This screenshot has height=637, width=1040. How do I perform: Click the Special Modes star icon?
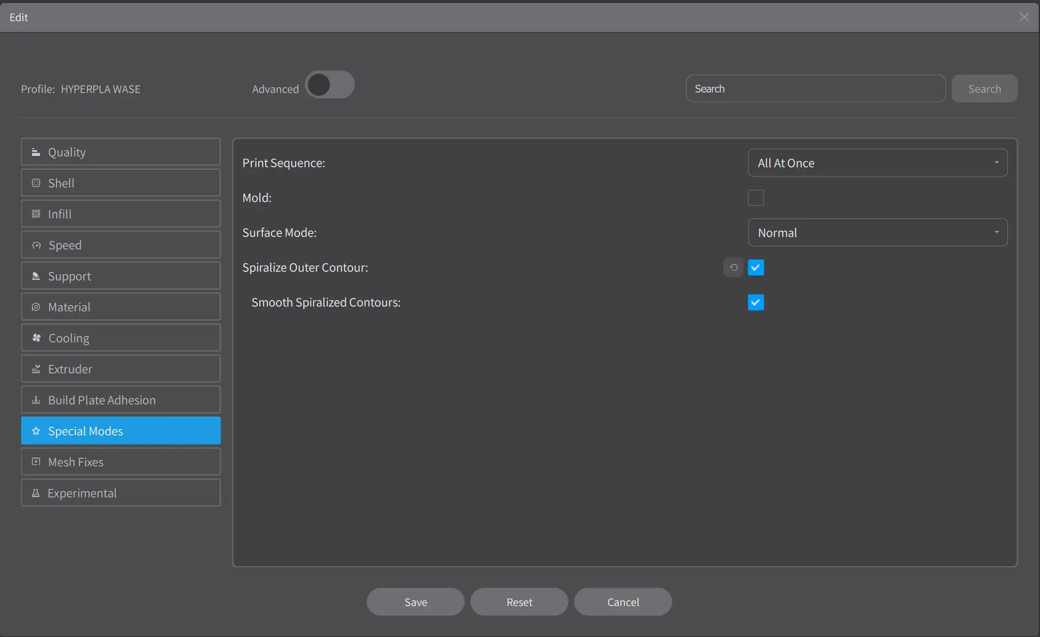[x=36, y=431]
